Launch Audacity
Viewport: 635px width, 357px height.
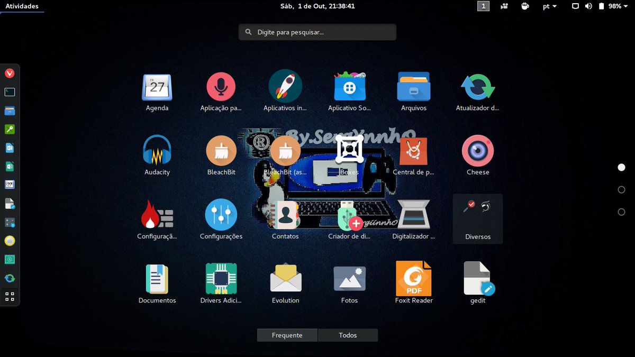tap(157, 151)
